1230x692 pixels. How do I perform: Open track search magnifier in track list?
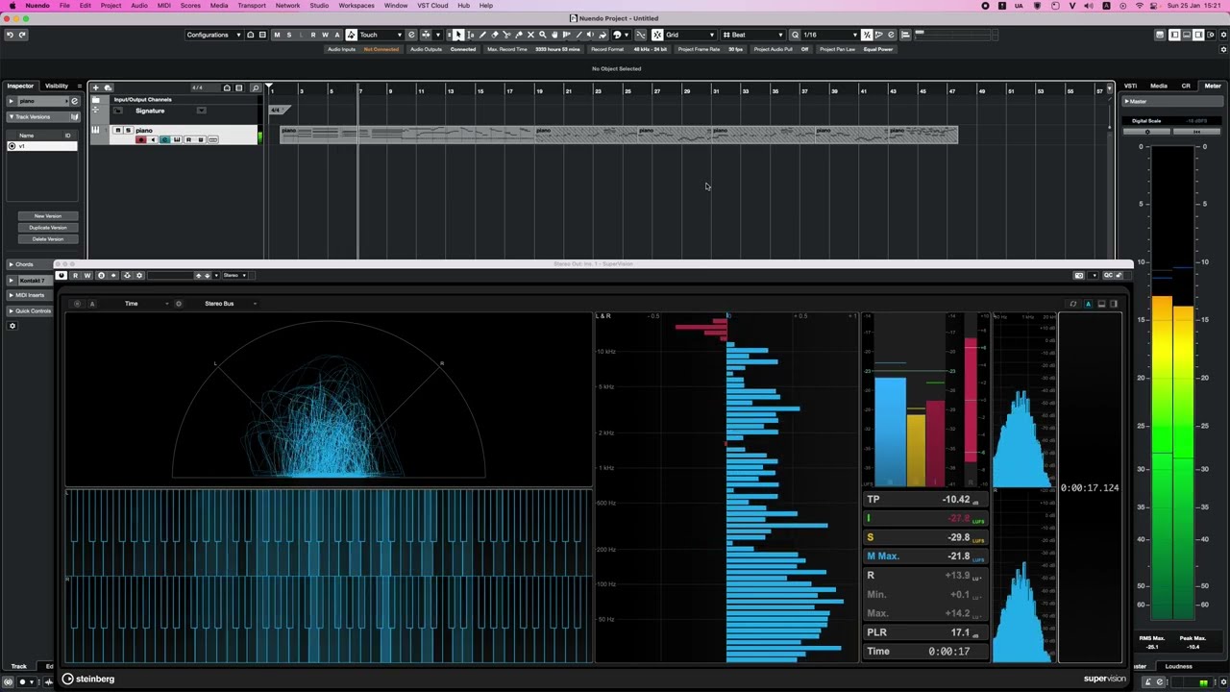(x=256, y=87)
